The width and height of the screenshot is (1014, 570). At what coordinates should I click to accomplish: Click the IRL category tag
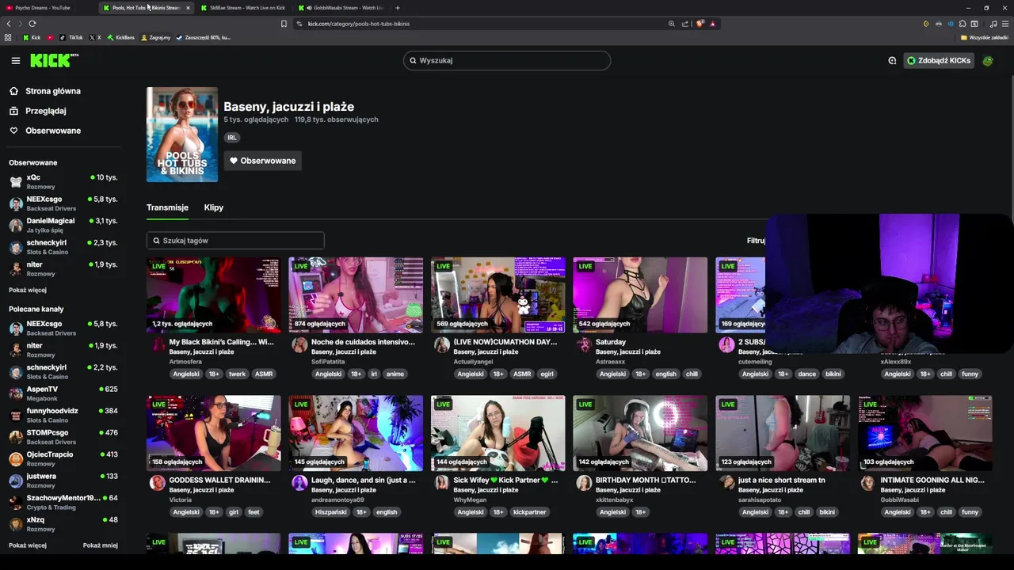pyautogui.click(x=232, y=138)
